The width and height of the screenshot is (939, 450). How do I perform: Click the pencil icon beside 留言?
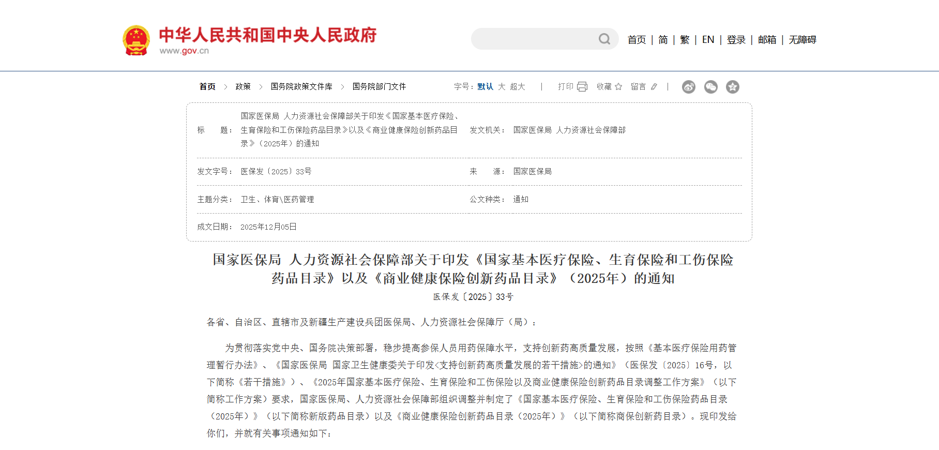click(x=654, y=86)
